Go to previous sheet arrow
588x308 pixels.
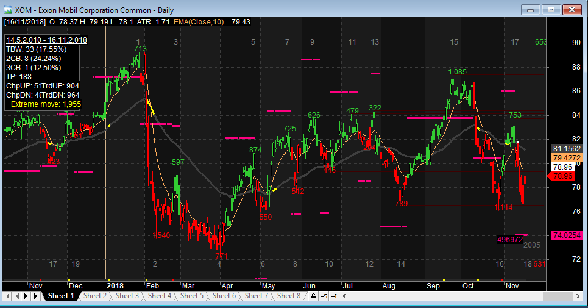(17, 296)
